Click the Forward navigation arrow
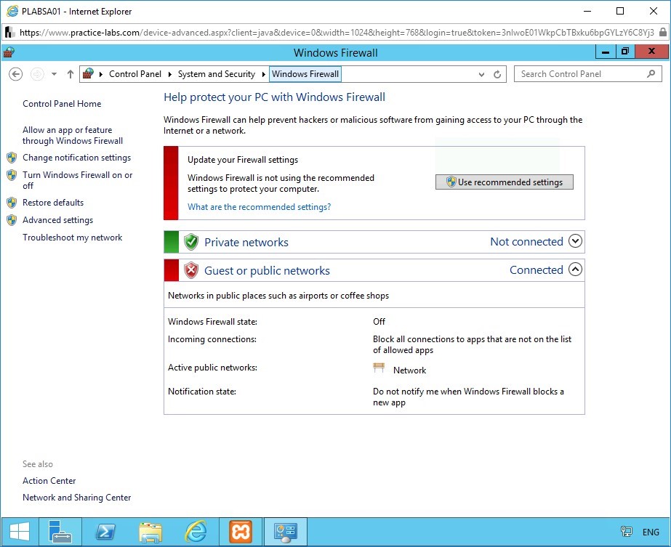The image size is (671, 547). tap(37, 74)
